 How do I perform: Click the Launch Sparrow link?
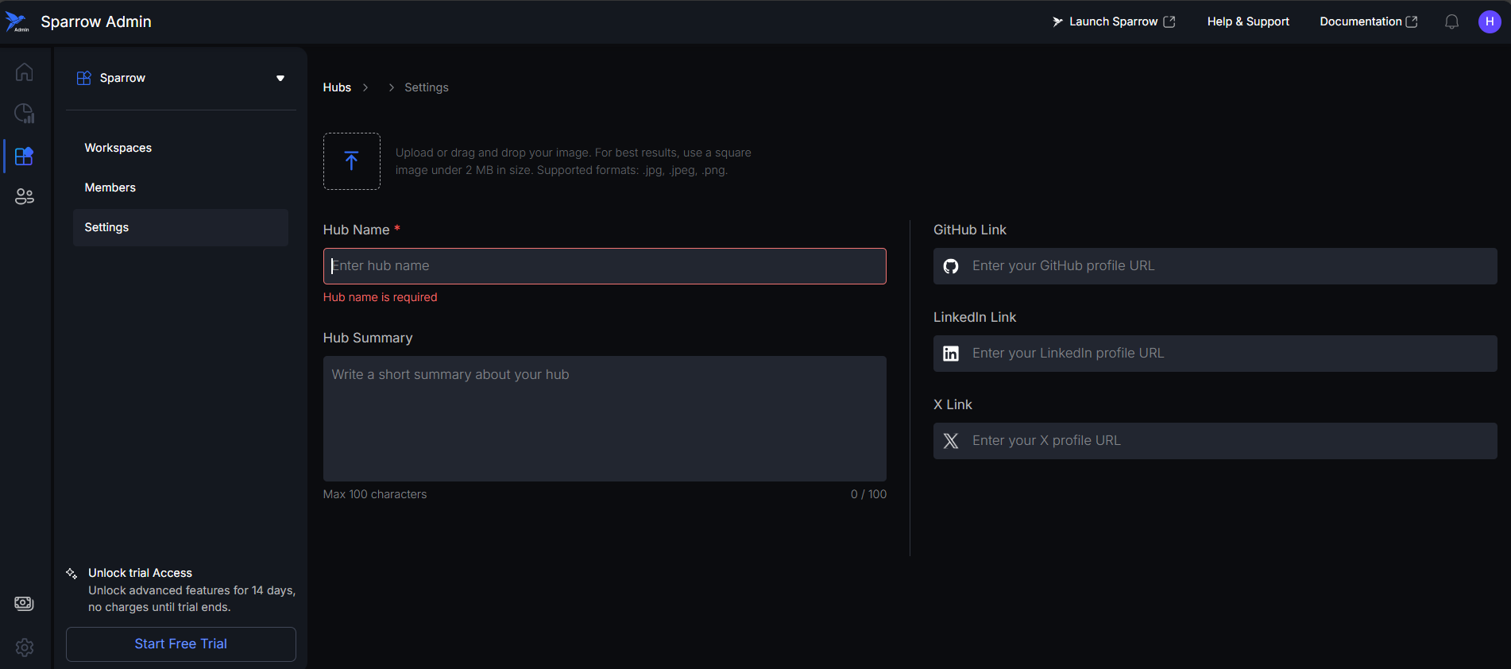[x=1113, y=21]
